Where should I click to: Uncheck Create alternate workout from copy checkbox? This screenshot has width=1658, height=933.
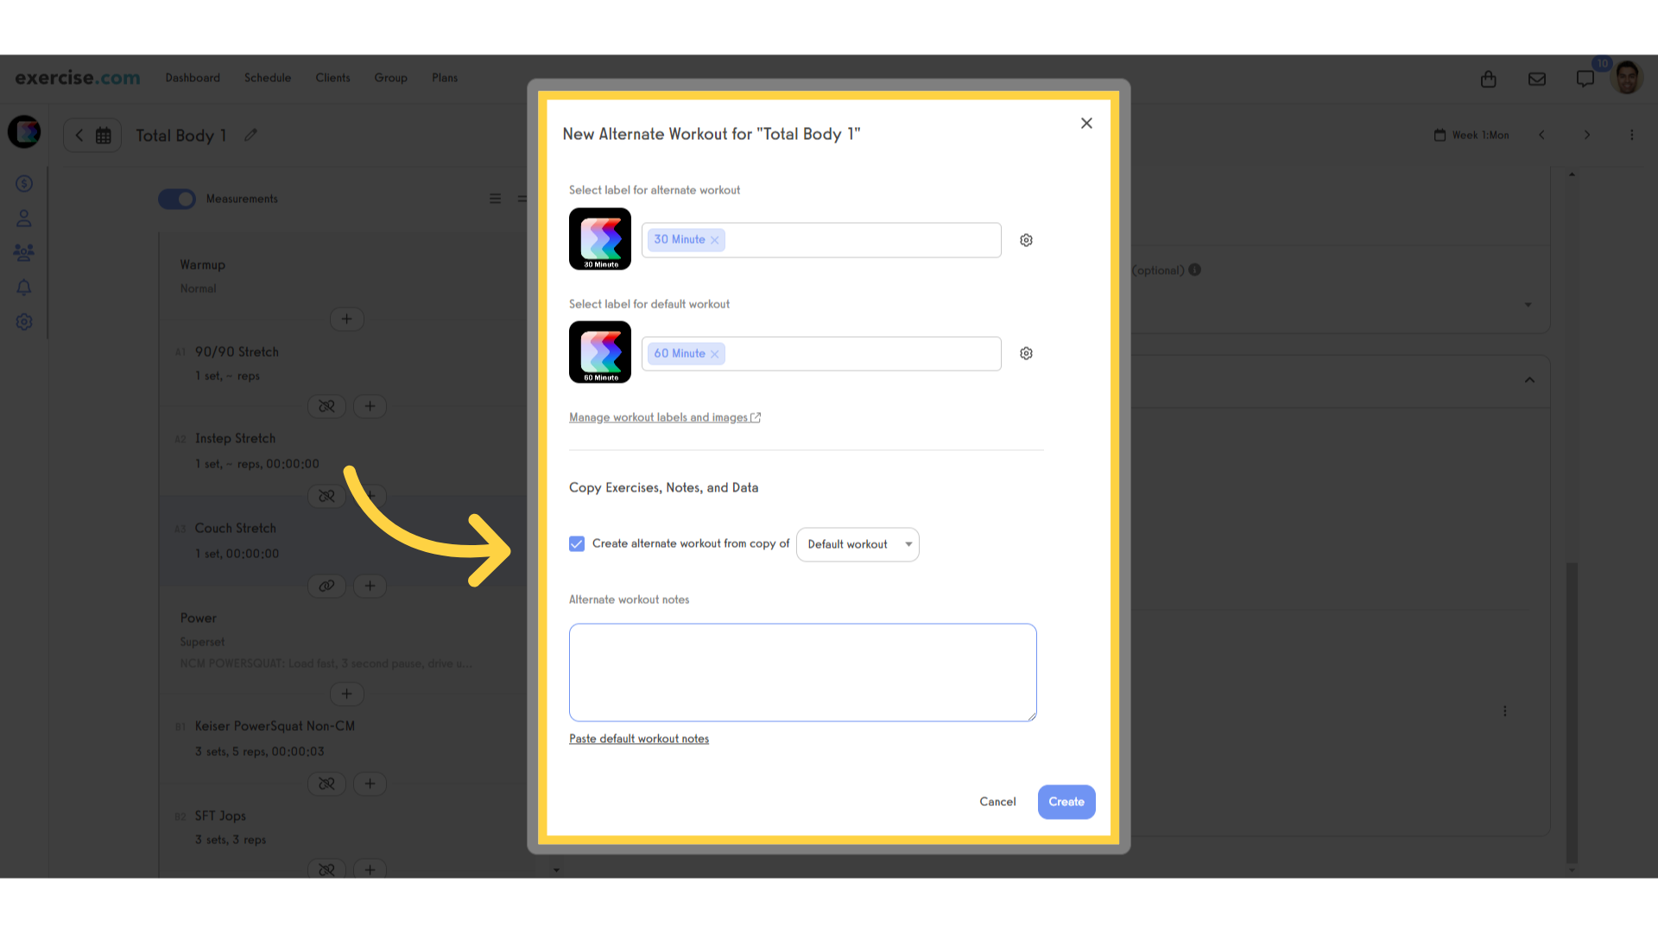pyautogui.click(x=577, y=543)
